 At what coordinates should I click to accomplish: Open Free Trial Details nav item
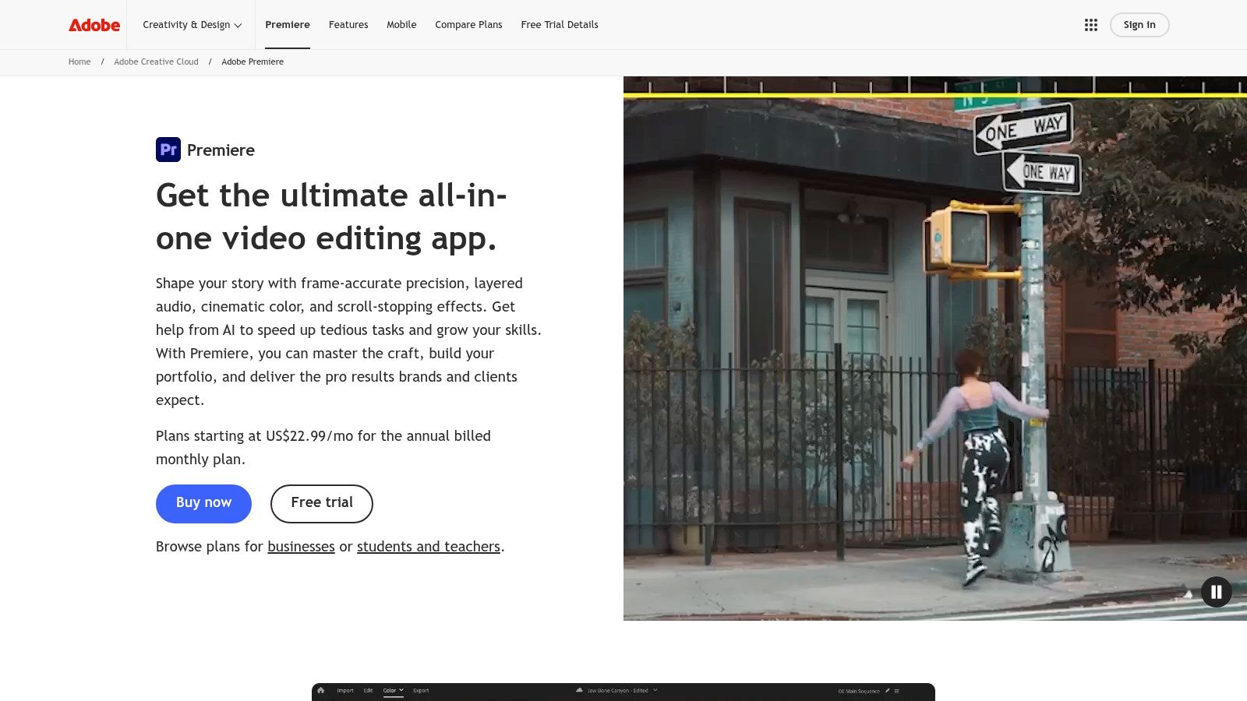coord(560,25)
